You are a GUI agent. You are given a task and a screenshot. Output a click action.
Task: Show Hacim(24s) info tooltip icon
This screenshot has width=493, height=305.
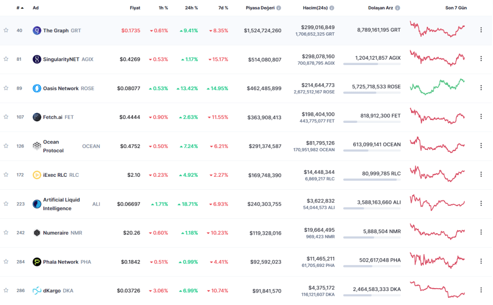click(x=332, y=8)
